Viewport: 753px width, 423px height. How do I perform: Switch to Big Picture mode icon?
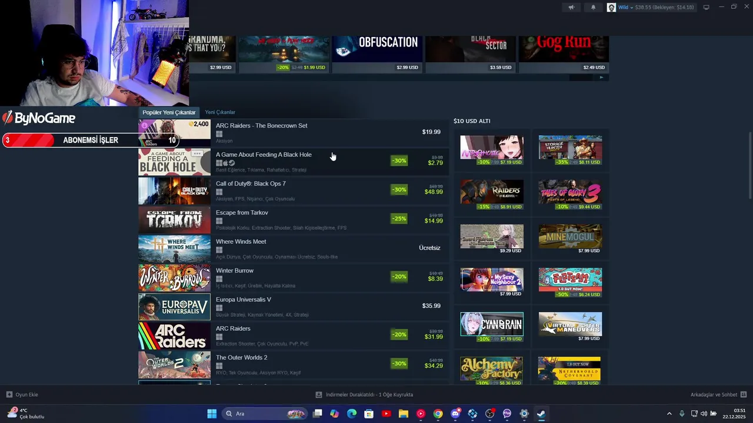tap(707, 7)
